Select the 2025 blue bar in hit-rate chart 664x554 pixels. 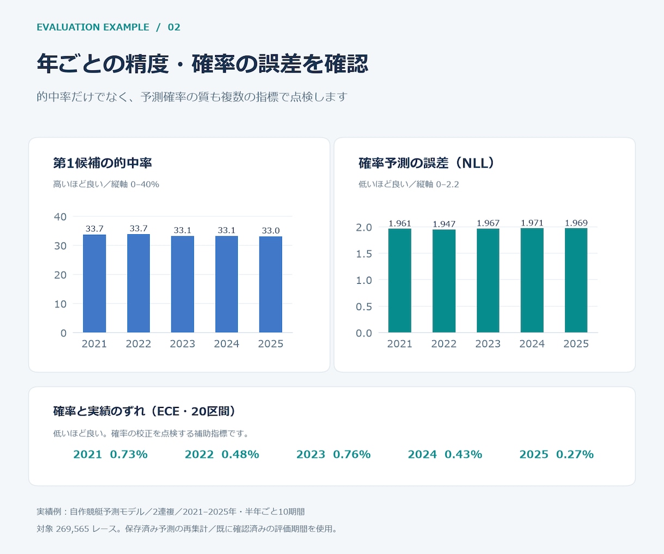pyautogui.click(x=270, y=284)
